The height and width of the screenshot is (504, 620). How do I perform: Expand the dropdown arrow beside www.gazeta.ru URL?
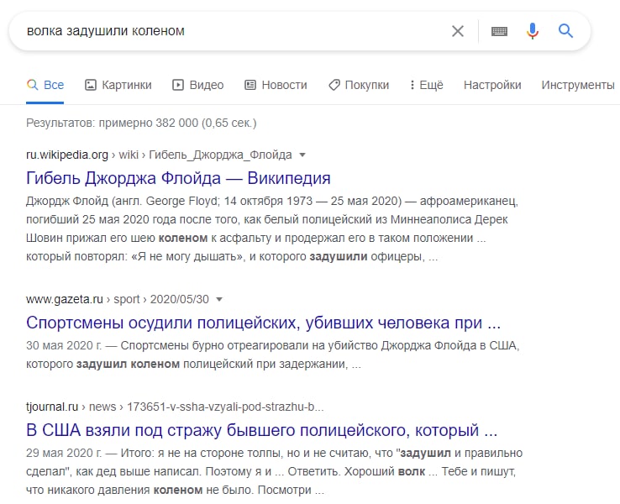point(219,300)
